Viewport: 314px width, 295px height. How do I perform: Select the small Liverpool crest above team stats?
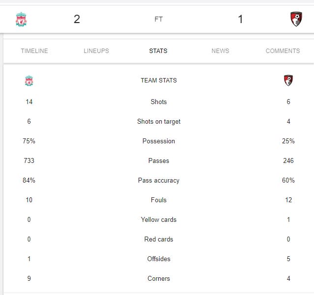click(x=29, y=80)
